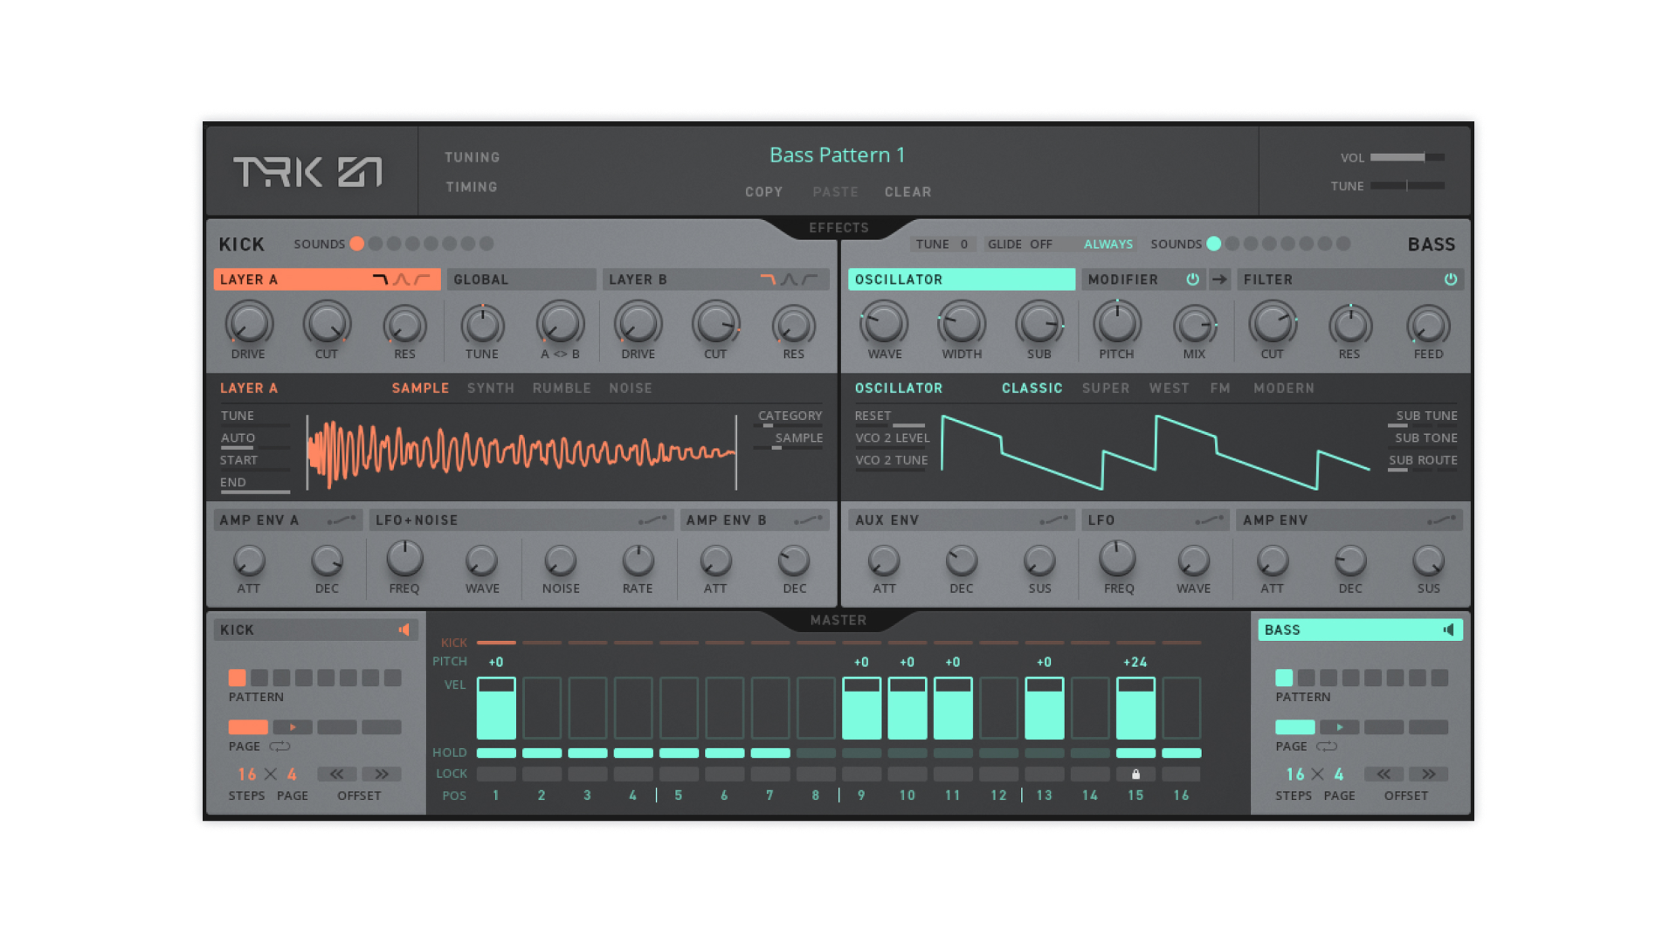Select first BASS sound dot

point(1214,244)
